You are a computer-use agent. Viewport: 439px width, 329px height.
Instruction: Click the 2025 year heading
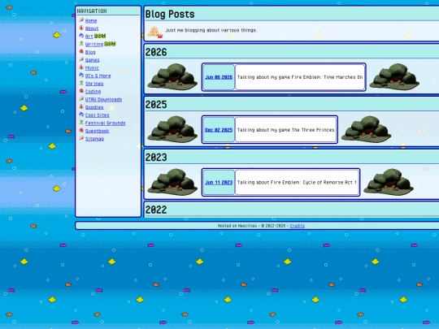coord(156,105)
